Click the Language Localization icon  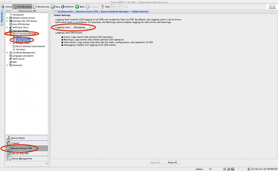click(x=10, y=56)
